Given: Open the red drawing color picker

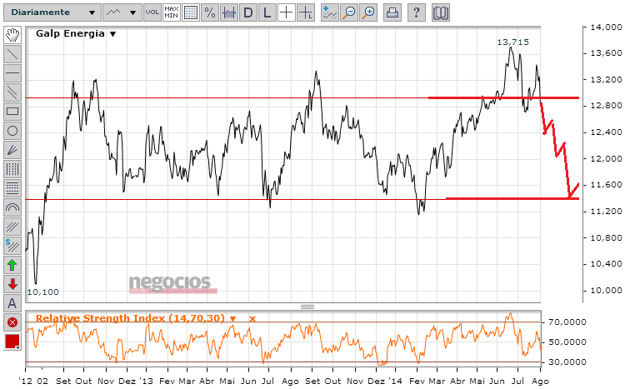Looking at the screenshot, I should tap(12, 342).
